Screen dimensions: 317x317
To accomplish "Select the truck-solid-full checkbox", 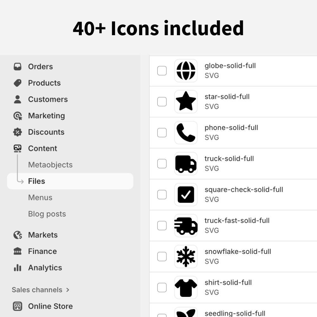I will pyautogui.click(x=162, y=164).
